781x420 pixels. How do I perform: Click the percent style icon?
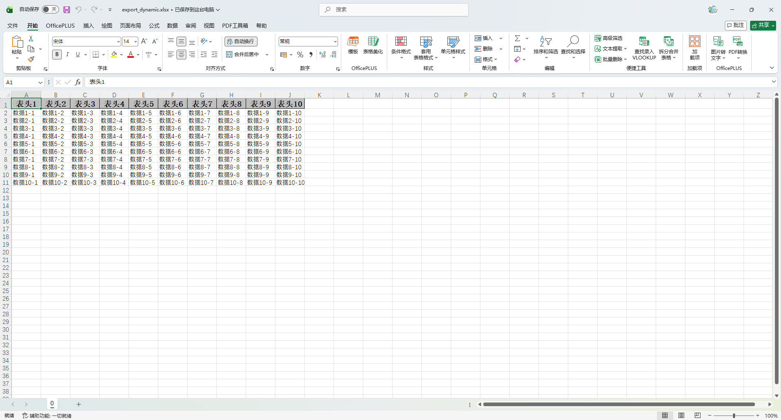pos(300,55)
